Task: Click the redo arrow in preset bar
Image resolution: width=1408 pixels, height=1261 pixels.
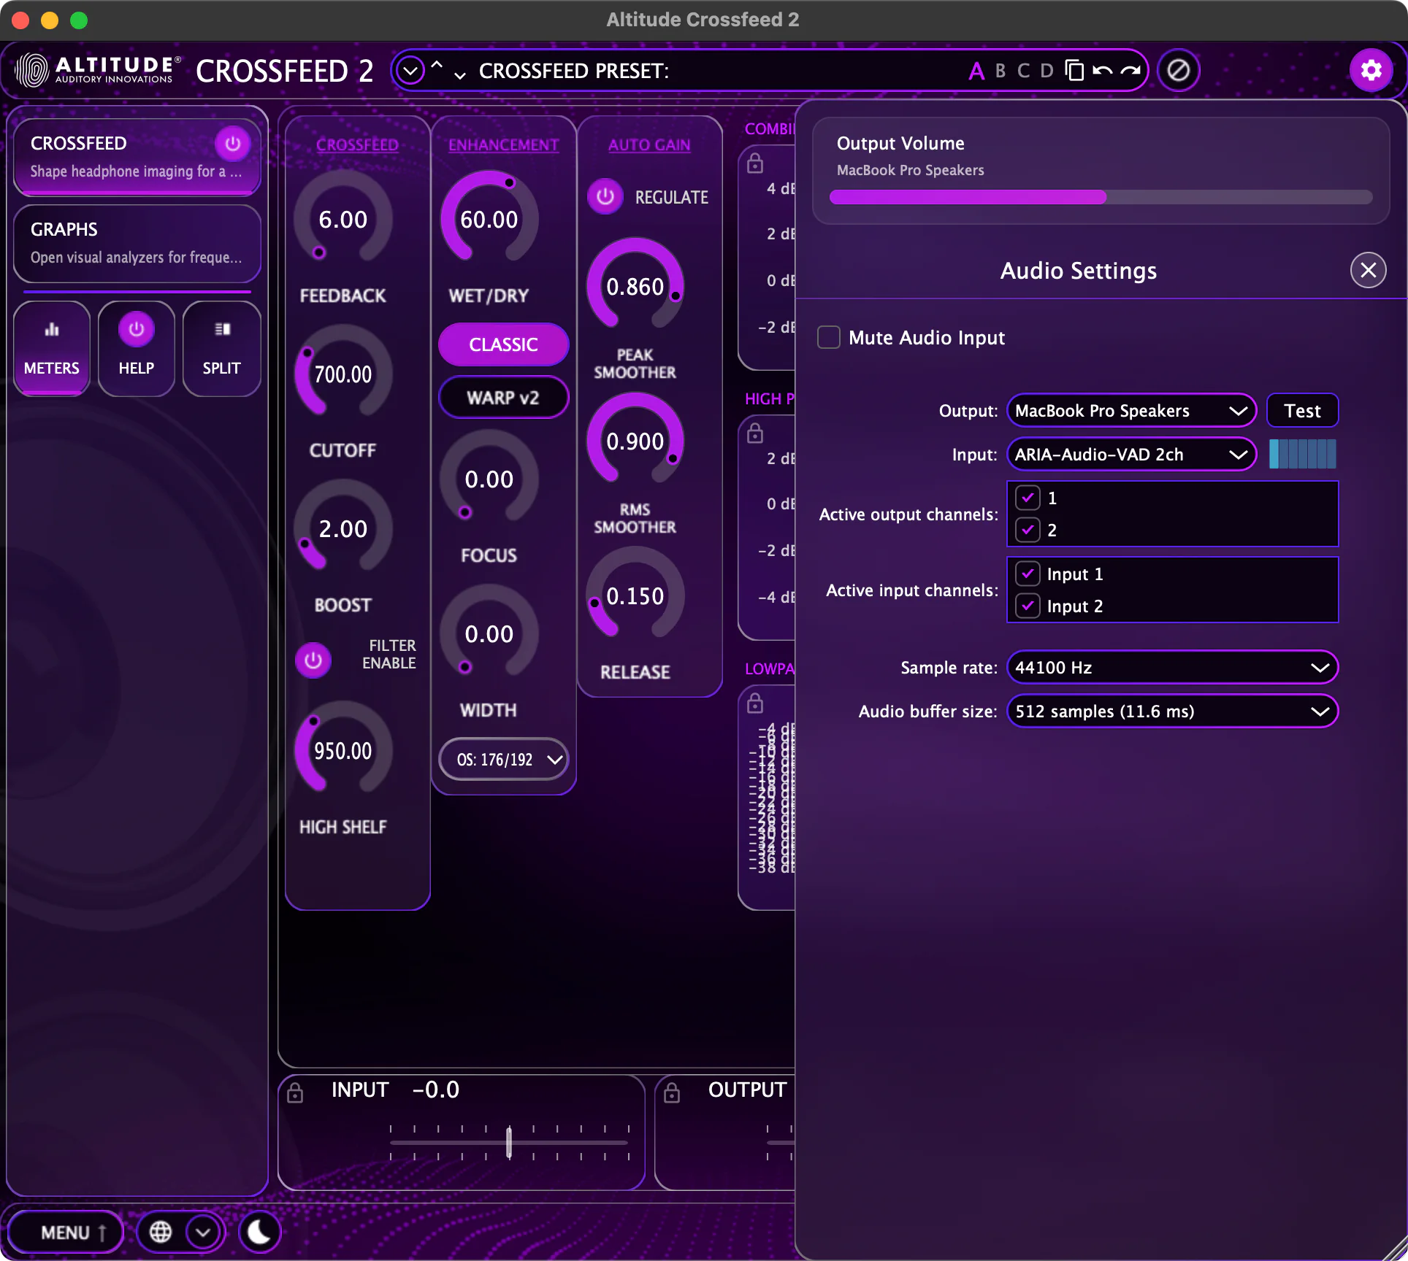Action: (x=1130, y=71)
